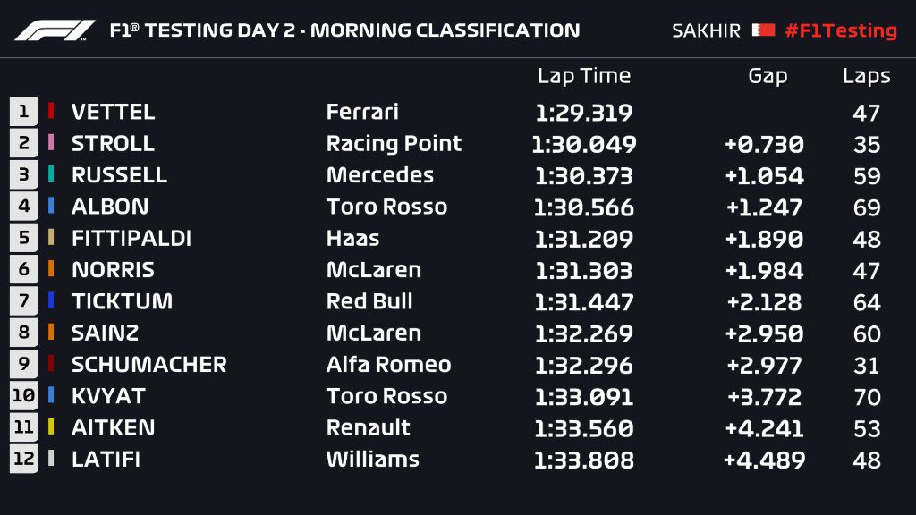Click yellow Renault stripe beside Aitken

[51, 426]
